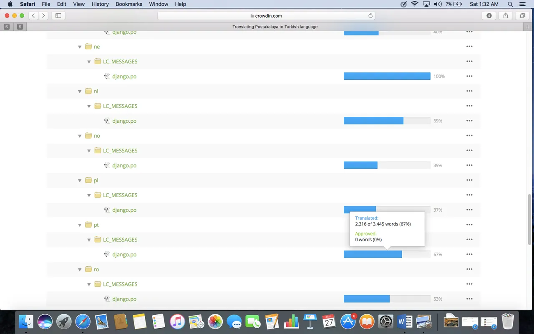The image size is (534, 334).
Task: Open Trash in the dock
Action: coord(508,321)
